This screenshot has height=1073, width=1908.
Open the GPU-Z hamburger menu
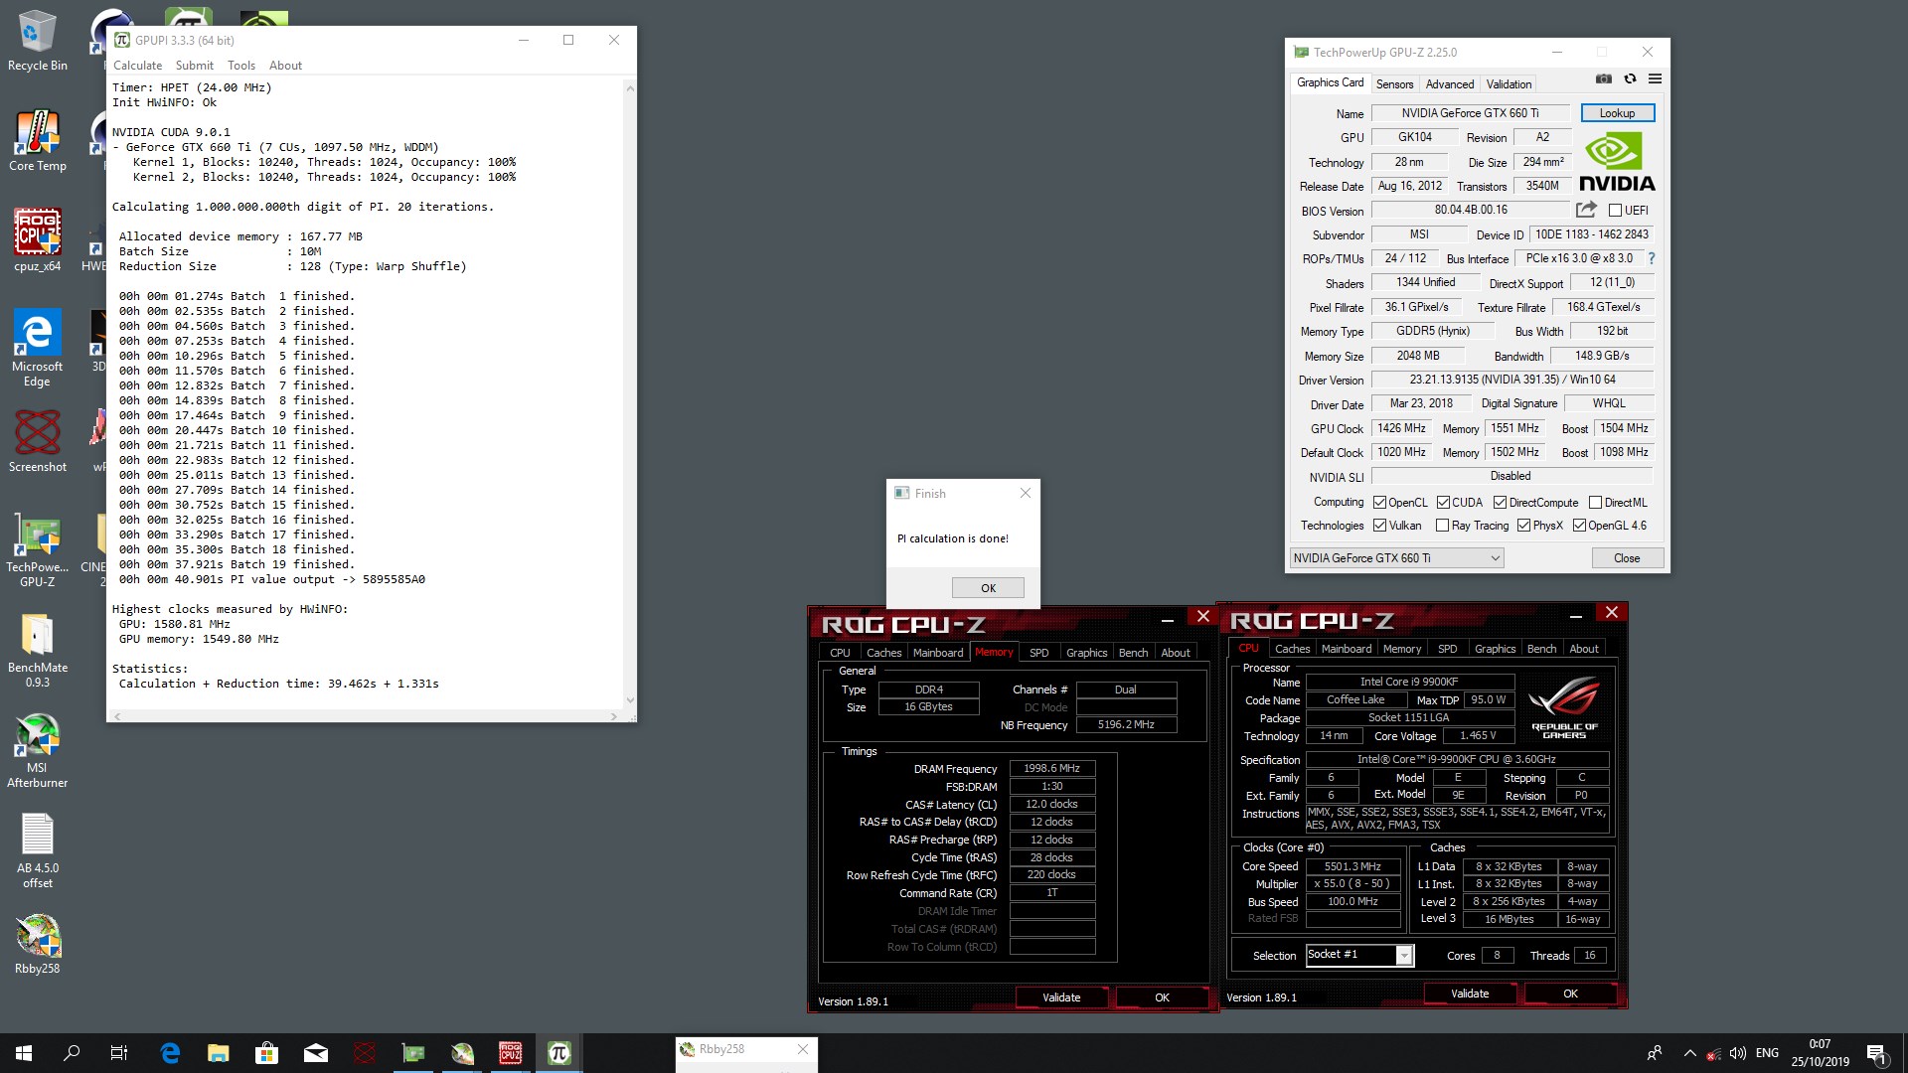click(1655, 78)
